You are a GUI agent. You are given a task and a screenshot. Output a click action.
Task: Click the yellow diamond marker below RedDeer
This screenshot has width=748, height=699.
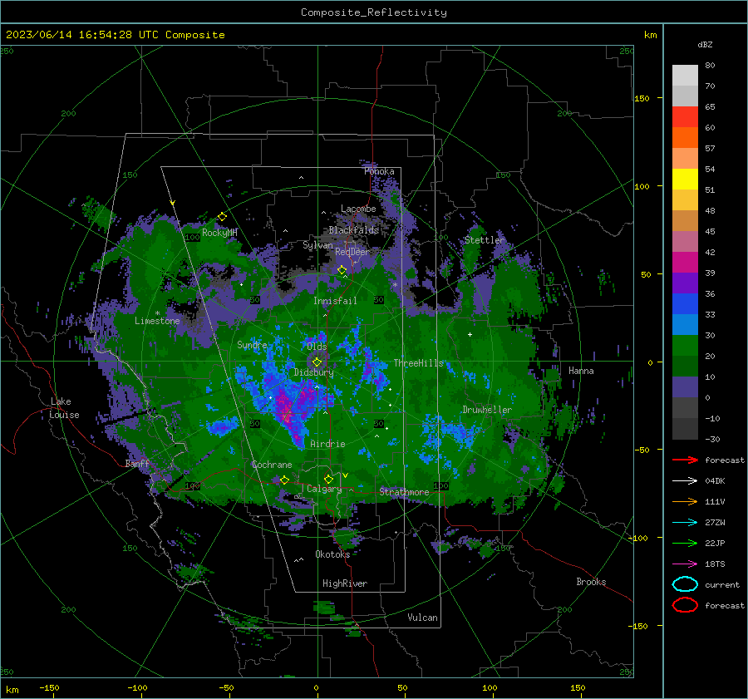pyautogui.click(x=342, y=270)
